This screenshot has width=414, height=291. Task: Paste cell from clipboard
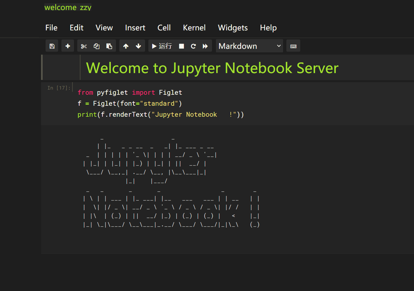click(109, 46)
